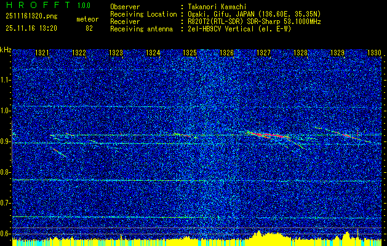The height and width of the screenshot is (246, 387).
Task: Click the 0.9 kHz axis label
Action: point(6,141)
